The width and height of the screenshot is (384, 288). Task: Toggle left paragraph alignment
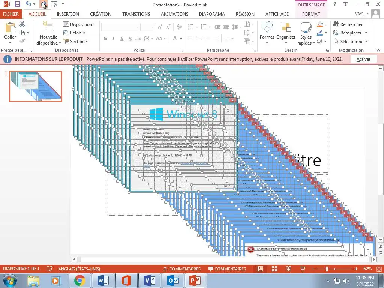point(191,39)
